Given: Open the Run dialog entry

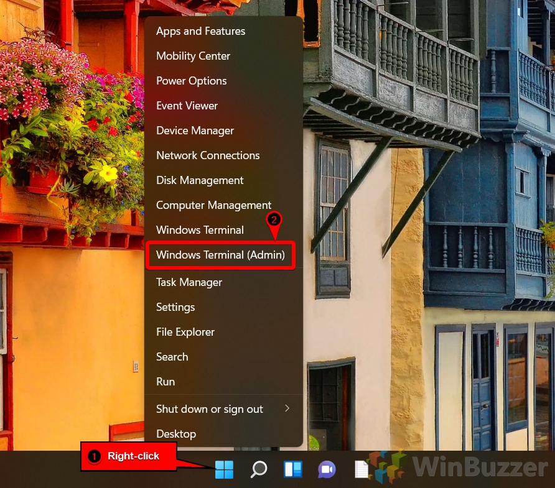Looking at the screenshot, I should tap(166, 382).
